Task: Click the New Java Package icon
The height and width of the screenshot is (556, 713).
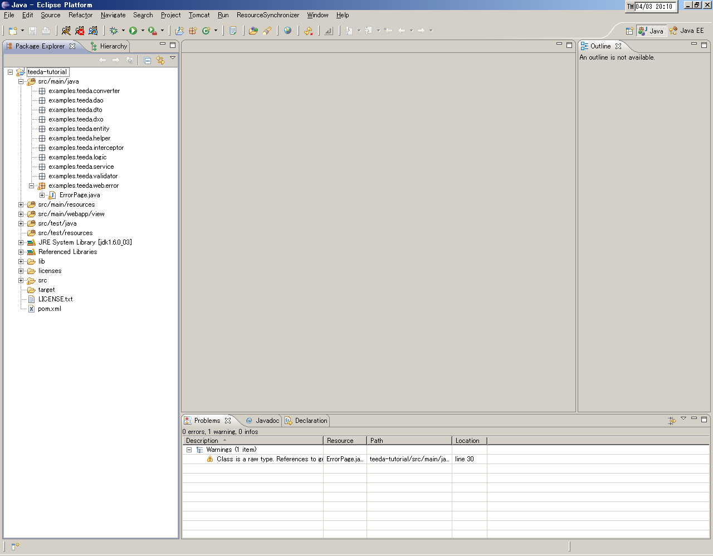Action: click(193, 31)
